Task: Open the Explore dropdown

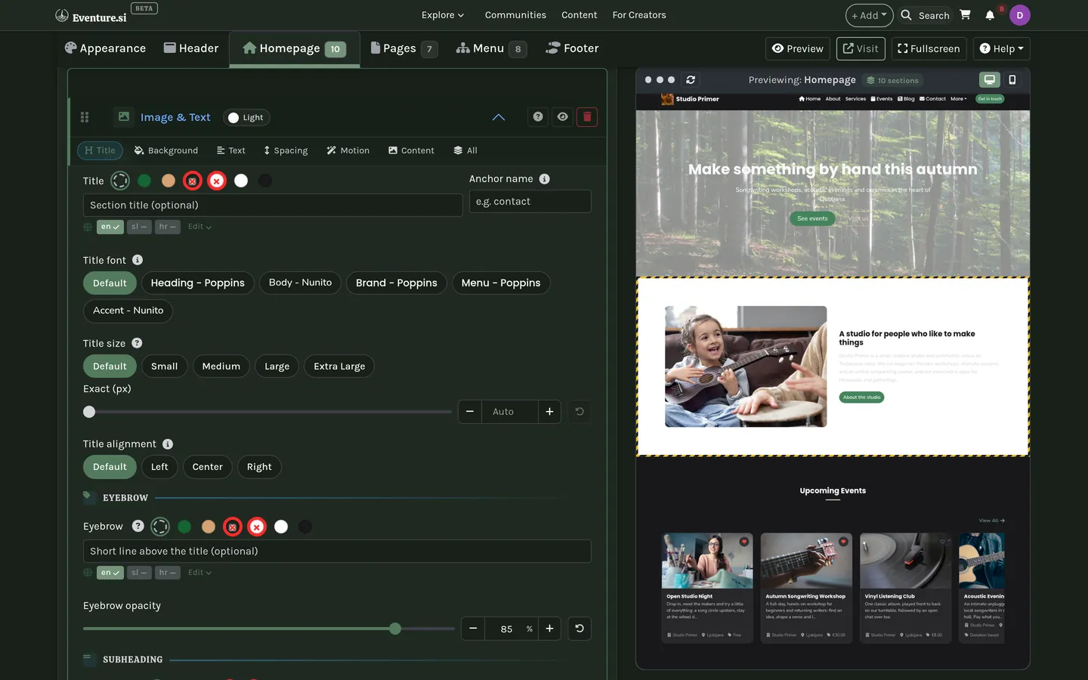Action: pyautogui.click(x=443, y=15)
